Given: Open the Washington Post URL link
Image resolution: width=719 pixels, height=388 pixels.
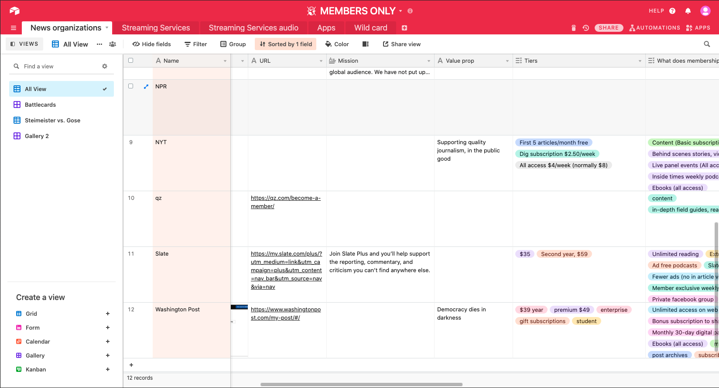Looking at the screenshot, I should click(286, 314).
